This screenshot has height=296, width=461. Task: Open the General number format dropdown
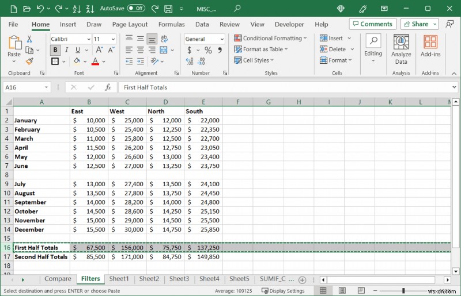[222, 39]
